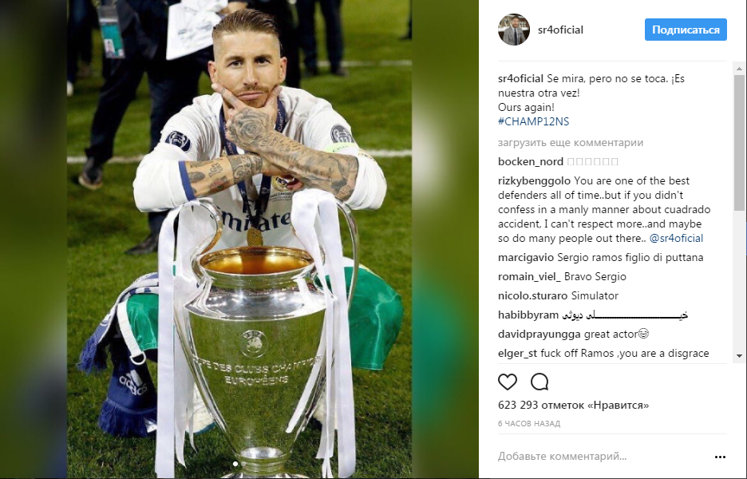Click the sr4oficial profile avatar
This screenshot has height=479, width=747.
point(514,30)
